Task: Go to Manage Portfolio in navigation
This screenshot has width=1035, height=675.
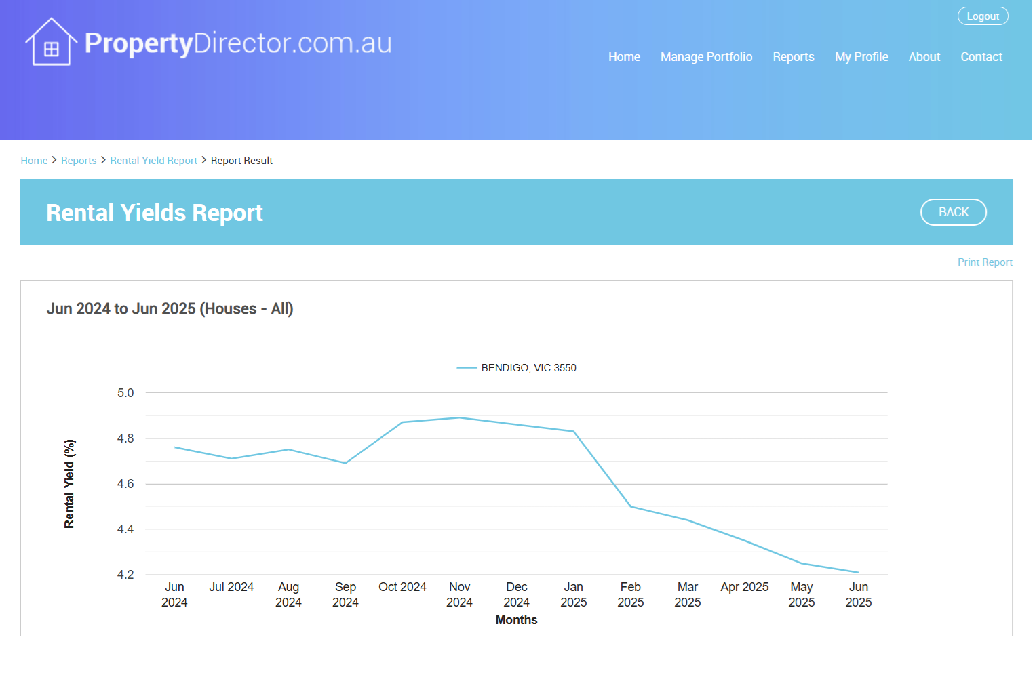Action: pyautogui.click(x=706, y=57)
